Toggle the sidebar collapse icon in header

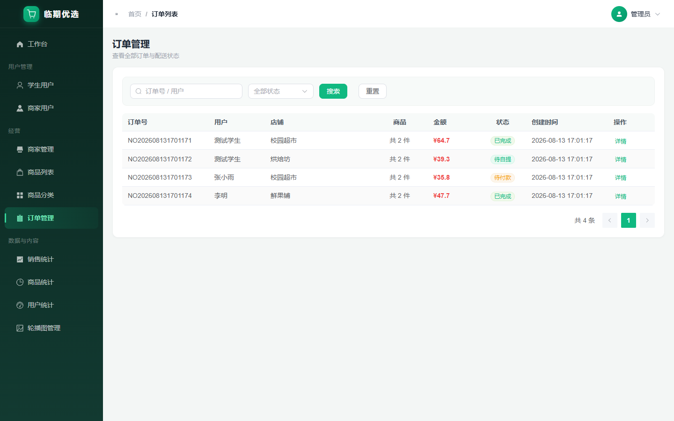coord(117,14)
